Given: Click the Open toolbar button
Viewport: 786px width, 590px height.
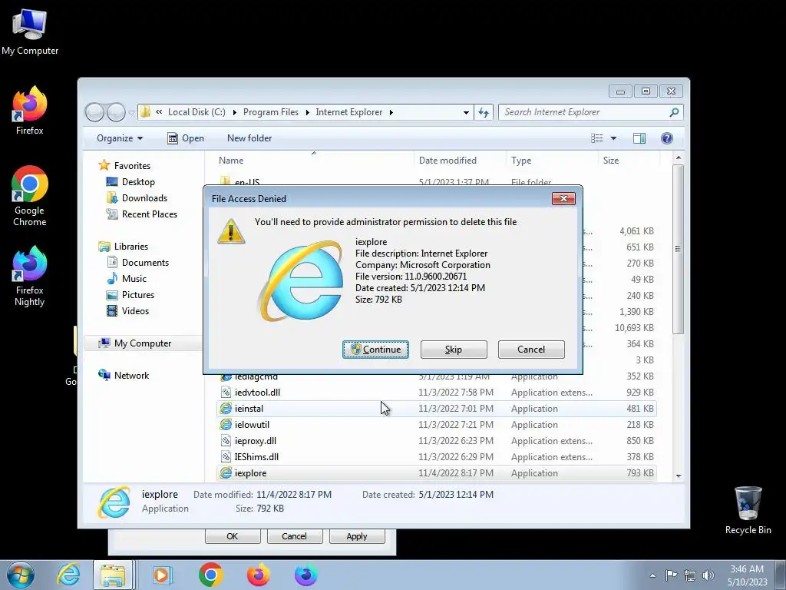Looking at the screenshot, I should pos(186,138).
